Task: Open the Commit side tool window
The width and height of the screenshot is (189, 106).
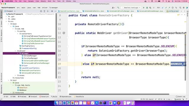Action: click(1, 24)
